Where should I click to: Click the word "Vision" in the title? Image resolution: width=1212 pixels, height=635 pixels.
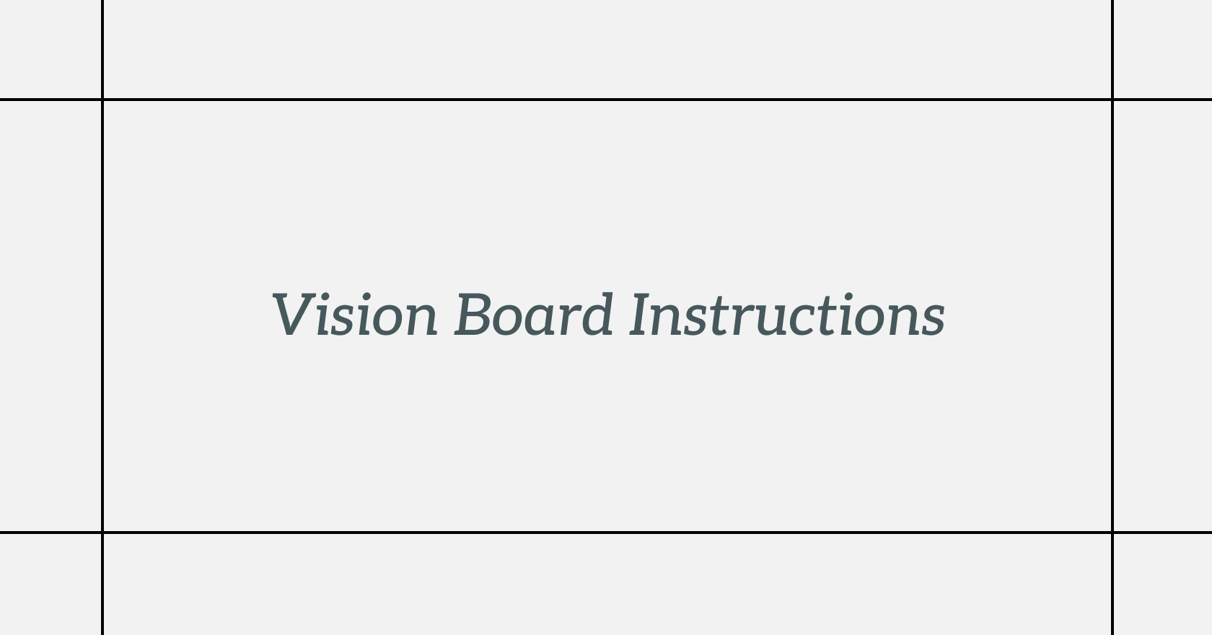(355, 315)
